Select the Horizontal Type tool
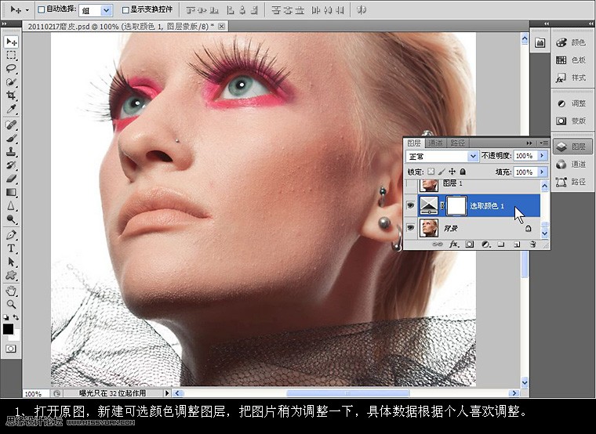This screenshot has height=434, width=596. click(11, 248)
